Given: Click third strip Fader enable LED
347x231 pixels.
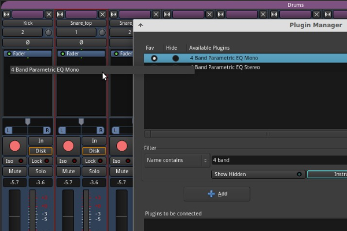Looking at the screenshot, I should [116, 54].
